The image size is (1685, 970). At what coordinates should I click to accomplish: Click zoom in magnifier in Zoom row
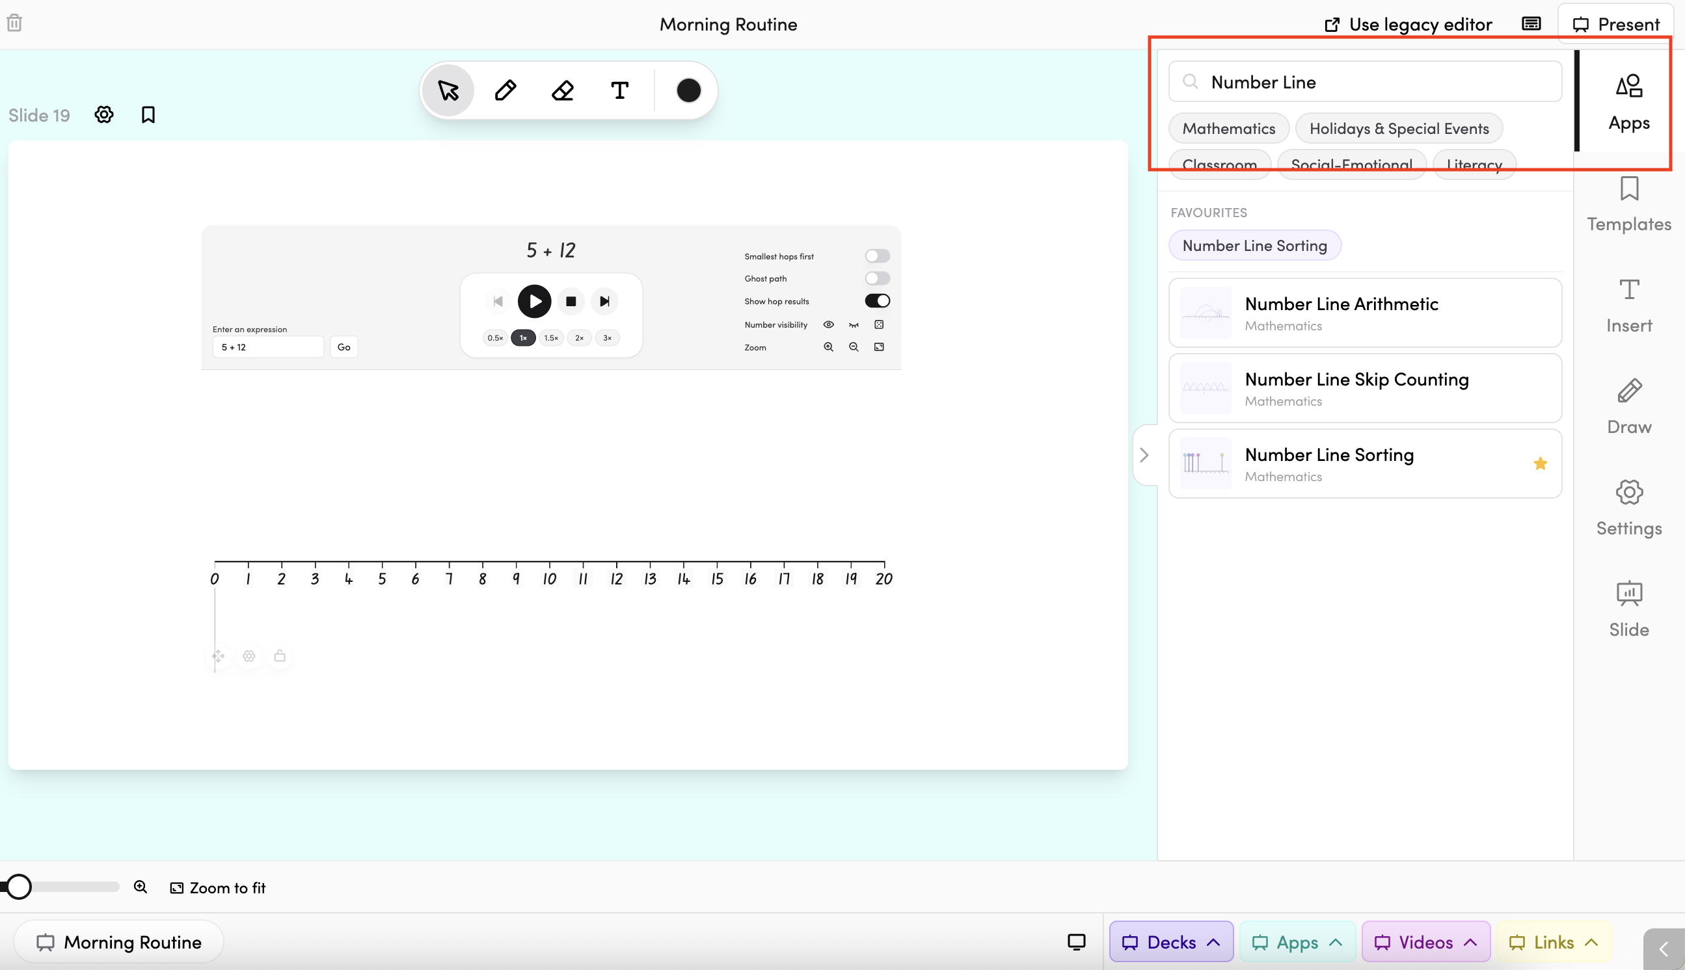(828, 347)
